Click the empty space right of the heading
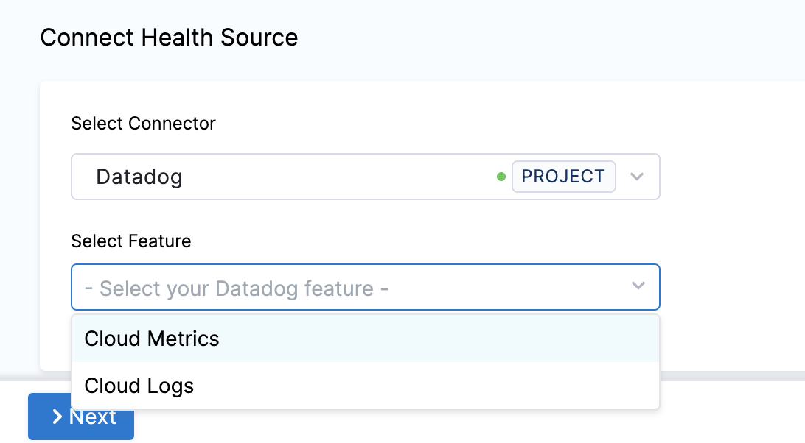Screen dimensions: 805x443 coord(553,38)
